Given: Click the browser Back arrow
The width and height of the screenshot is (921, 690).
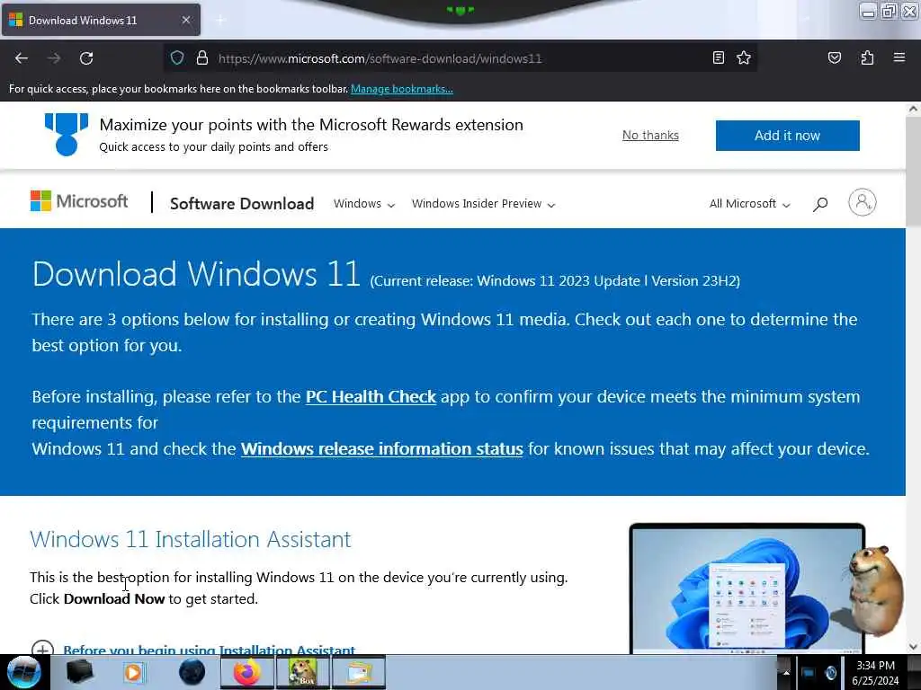Looking at the screenshot, I should pyautogui.click(x=22, y=58).
